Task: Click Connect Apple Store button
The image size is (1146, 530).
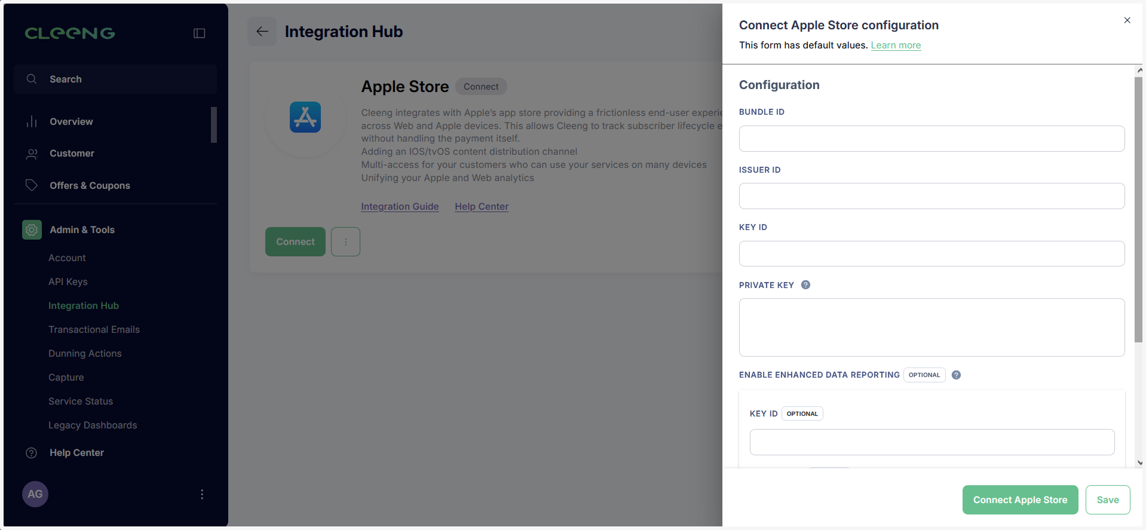Action: [x=1020, y=500]
